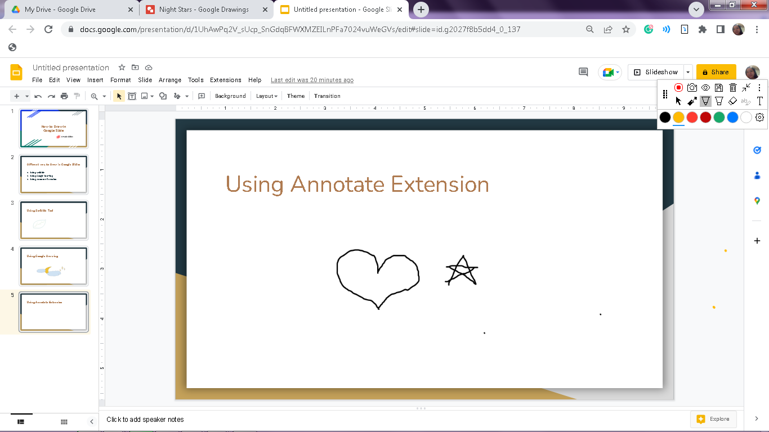The width and height of the screenshot is (769, 432).
Task: Start the Slideshow
Action: click(656, 72)
